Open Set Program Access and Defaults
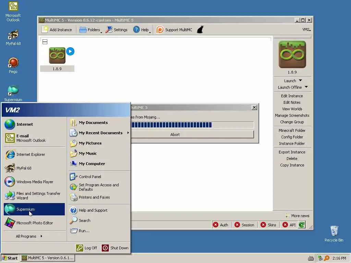This screenshot has height=263, width=351. [99, 187]
